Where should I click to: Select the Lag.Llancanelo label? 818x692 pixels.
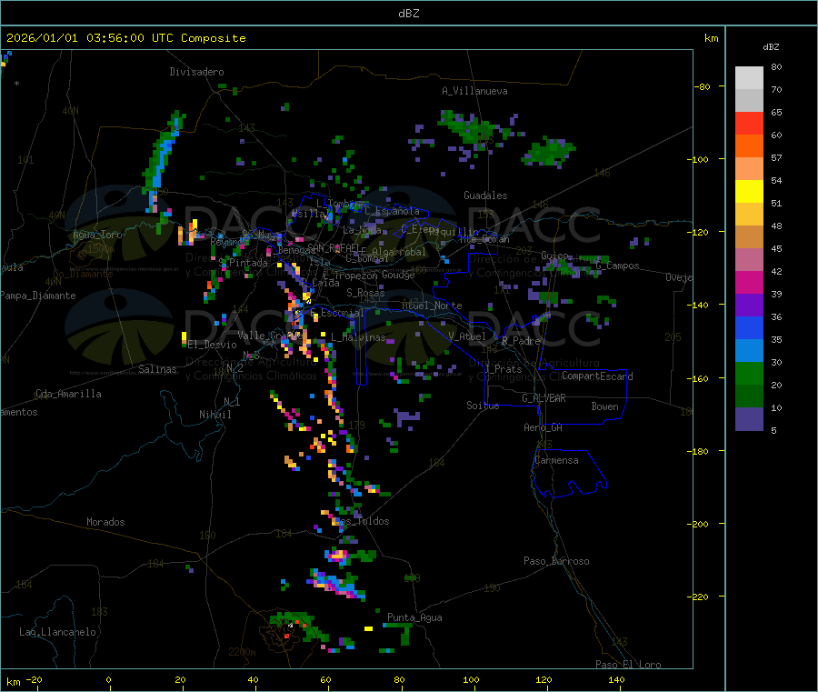(57, 633)
